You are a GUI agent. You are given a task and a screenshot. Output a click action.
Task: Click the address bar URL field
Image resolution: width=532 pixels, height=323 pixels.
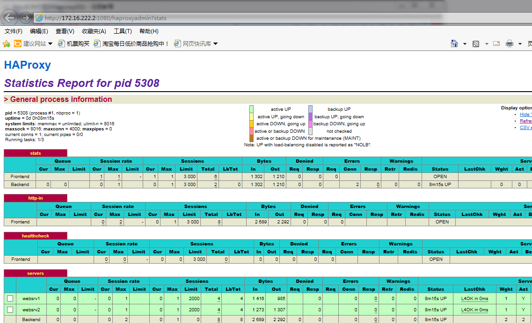238,18
